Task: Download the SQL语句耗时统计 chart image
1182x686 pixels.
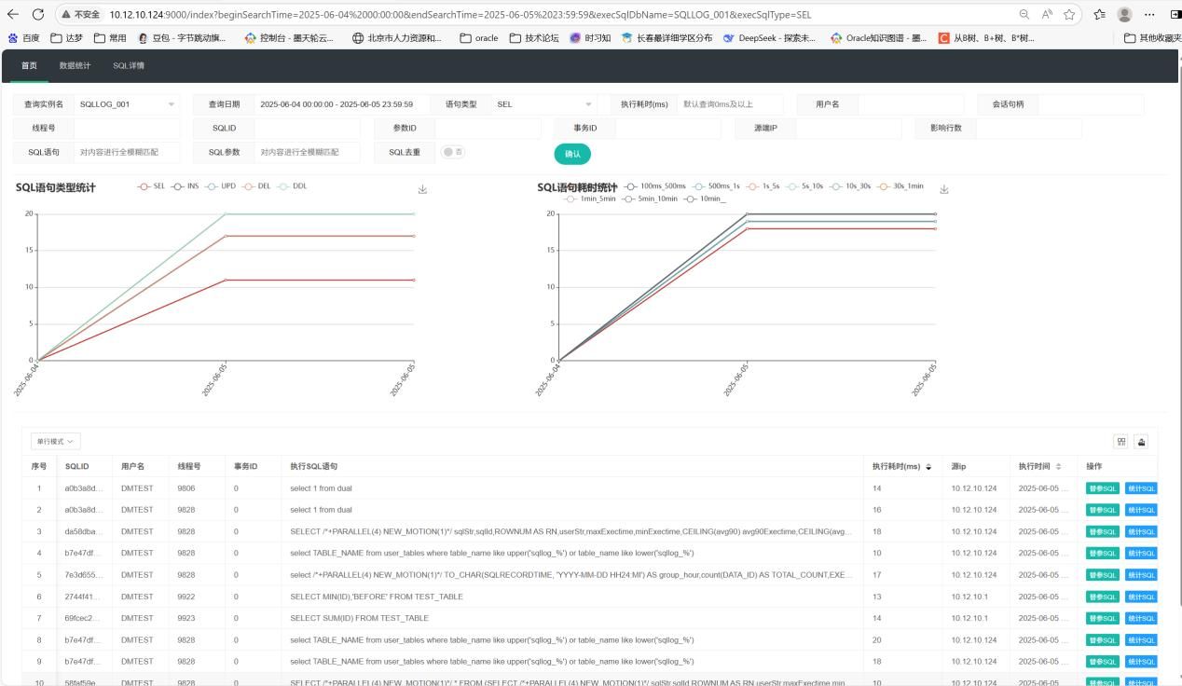Action: [943, 189]
